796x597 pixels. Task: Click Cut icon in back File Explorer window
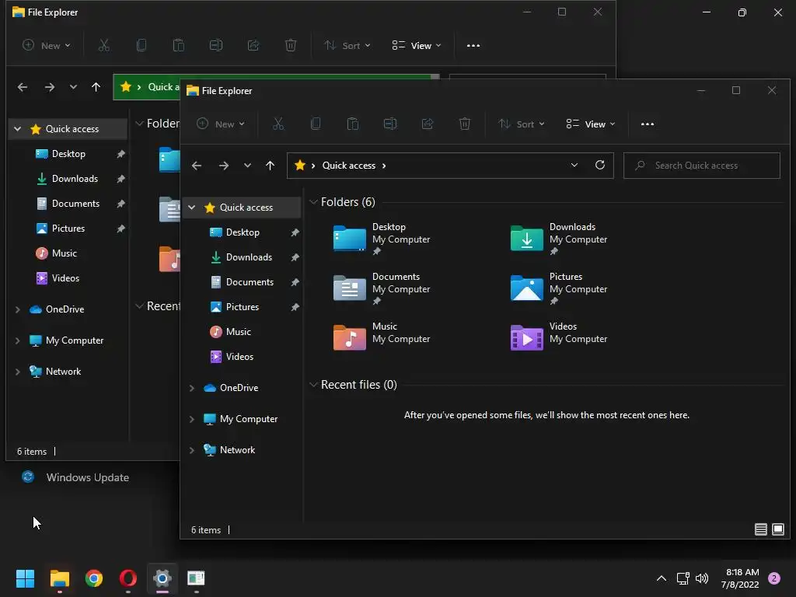coord(104,45)
